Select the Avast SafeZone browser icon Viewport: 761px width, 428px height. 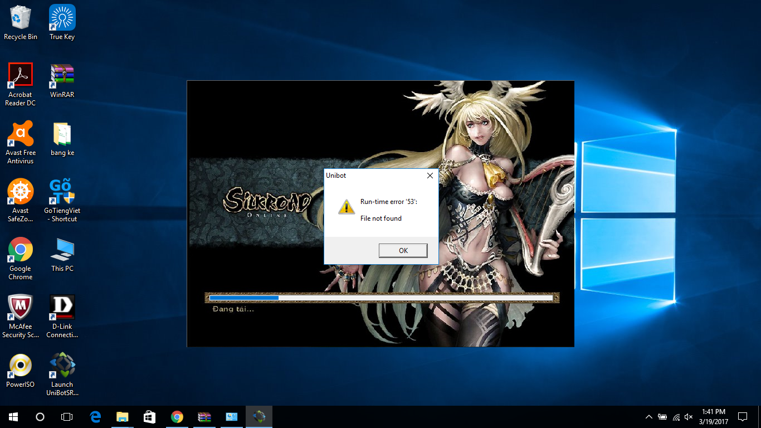21,201
